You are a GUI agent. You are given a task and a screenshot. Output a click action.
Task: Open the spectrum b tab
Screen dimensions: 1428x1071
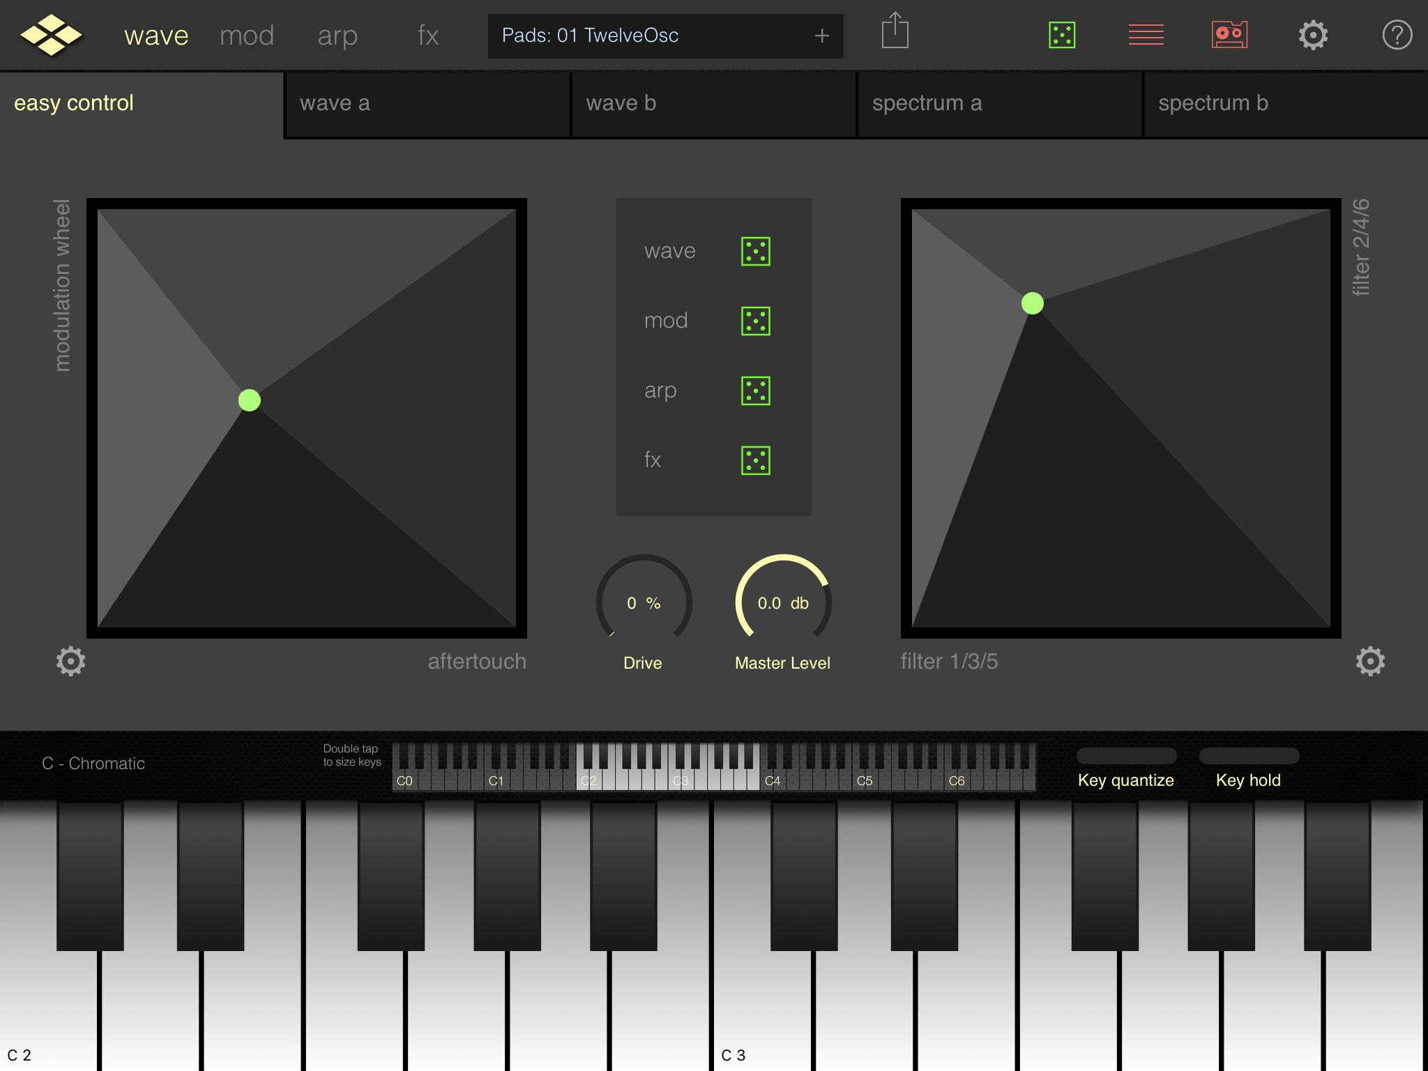(x=1286, y=104)
